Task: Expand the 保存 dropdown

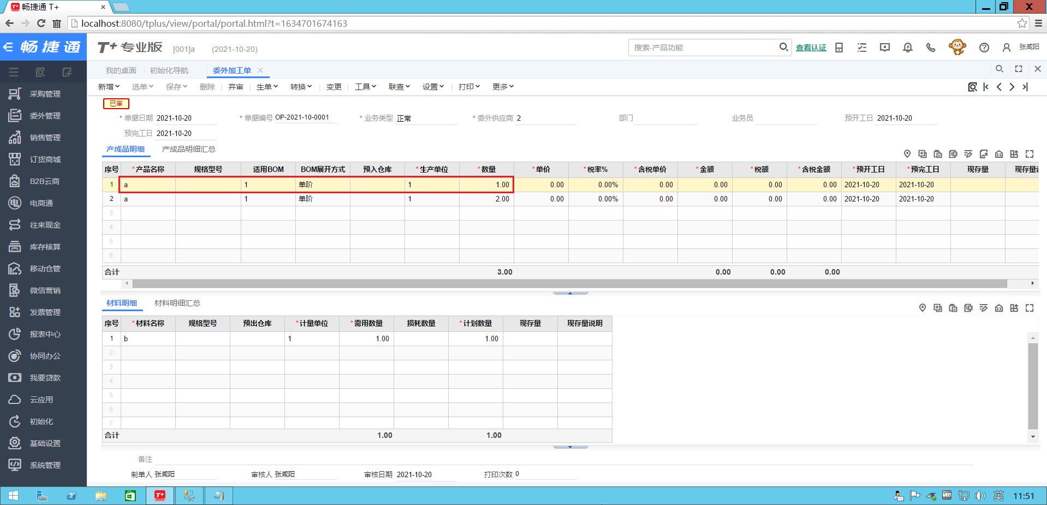Action: (176, 87)
